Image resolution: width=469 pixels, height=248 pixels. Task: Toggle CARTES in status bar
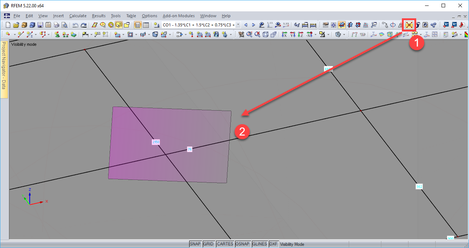[225, 244]
